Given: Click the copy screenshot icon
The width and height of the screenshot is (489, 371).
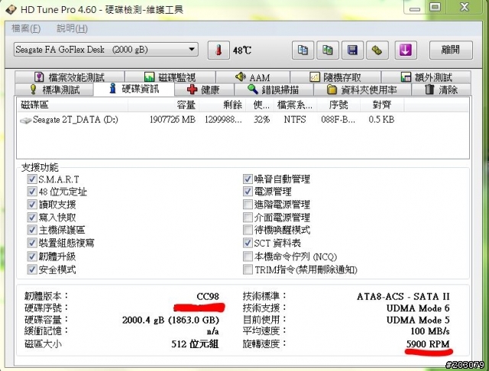Looking at the screenshot, I should pos(328,50).
